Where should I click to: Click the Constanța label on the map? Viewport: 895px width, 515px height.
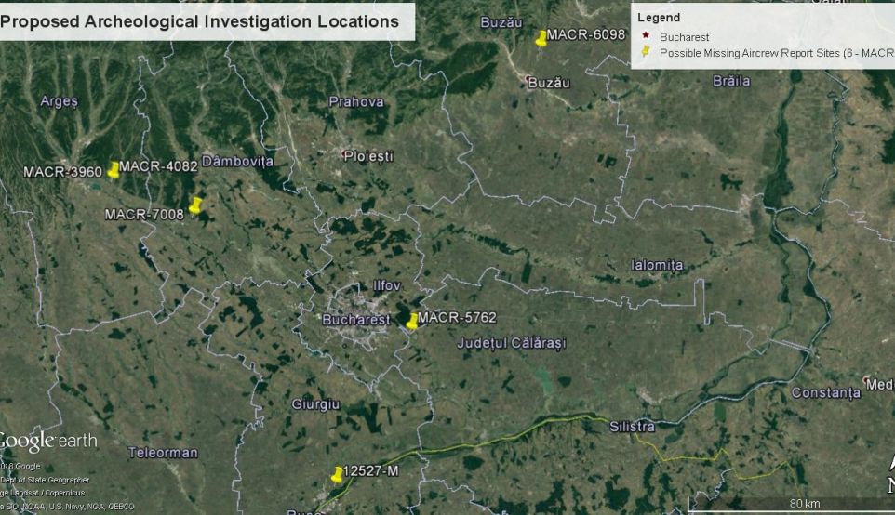[826, 393]
